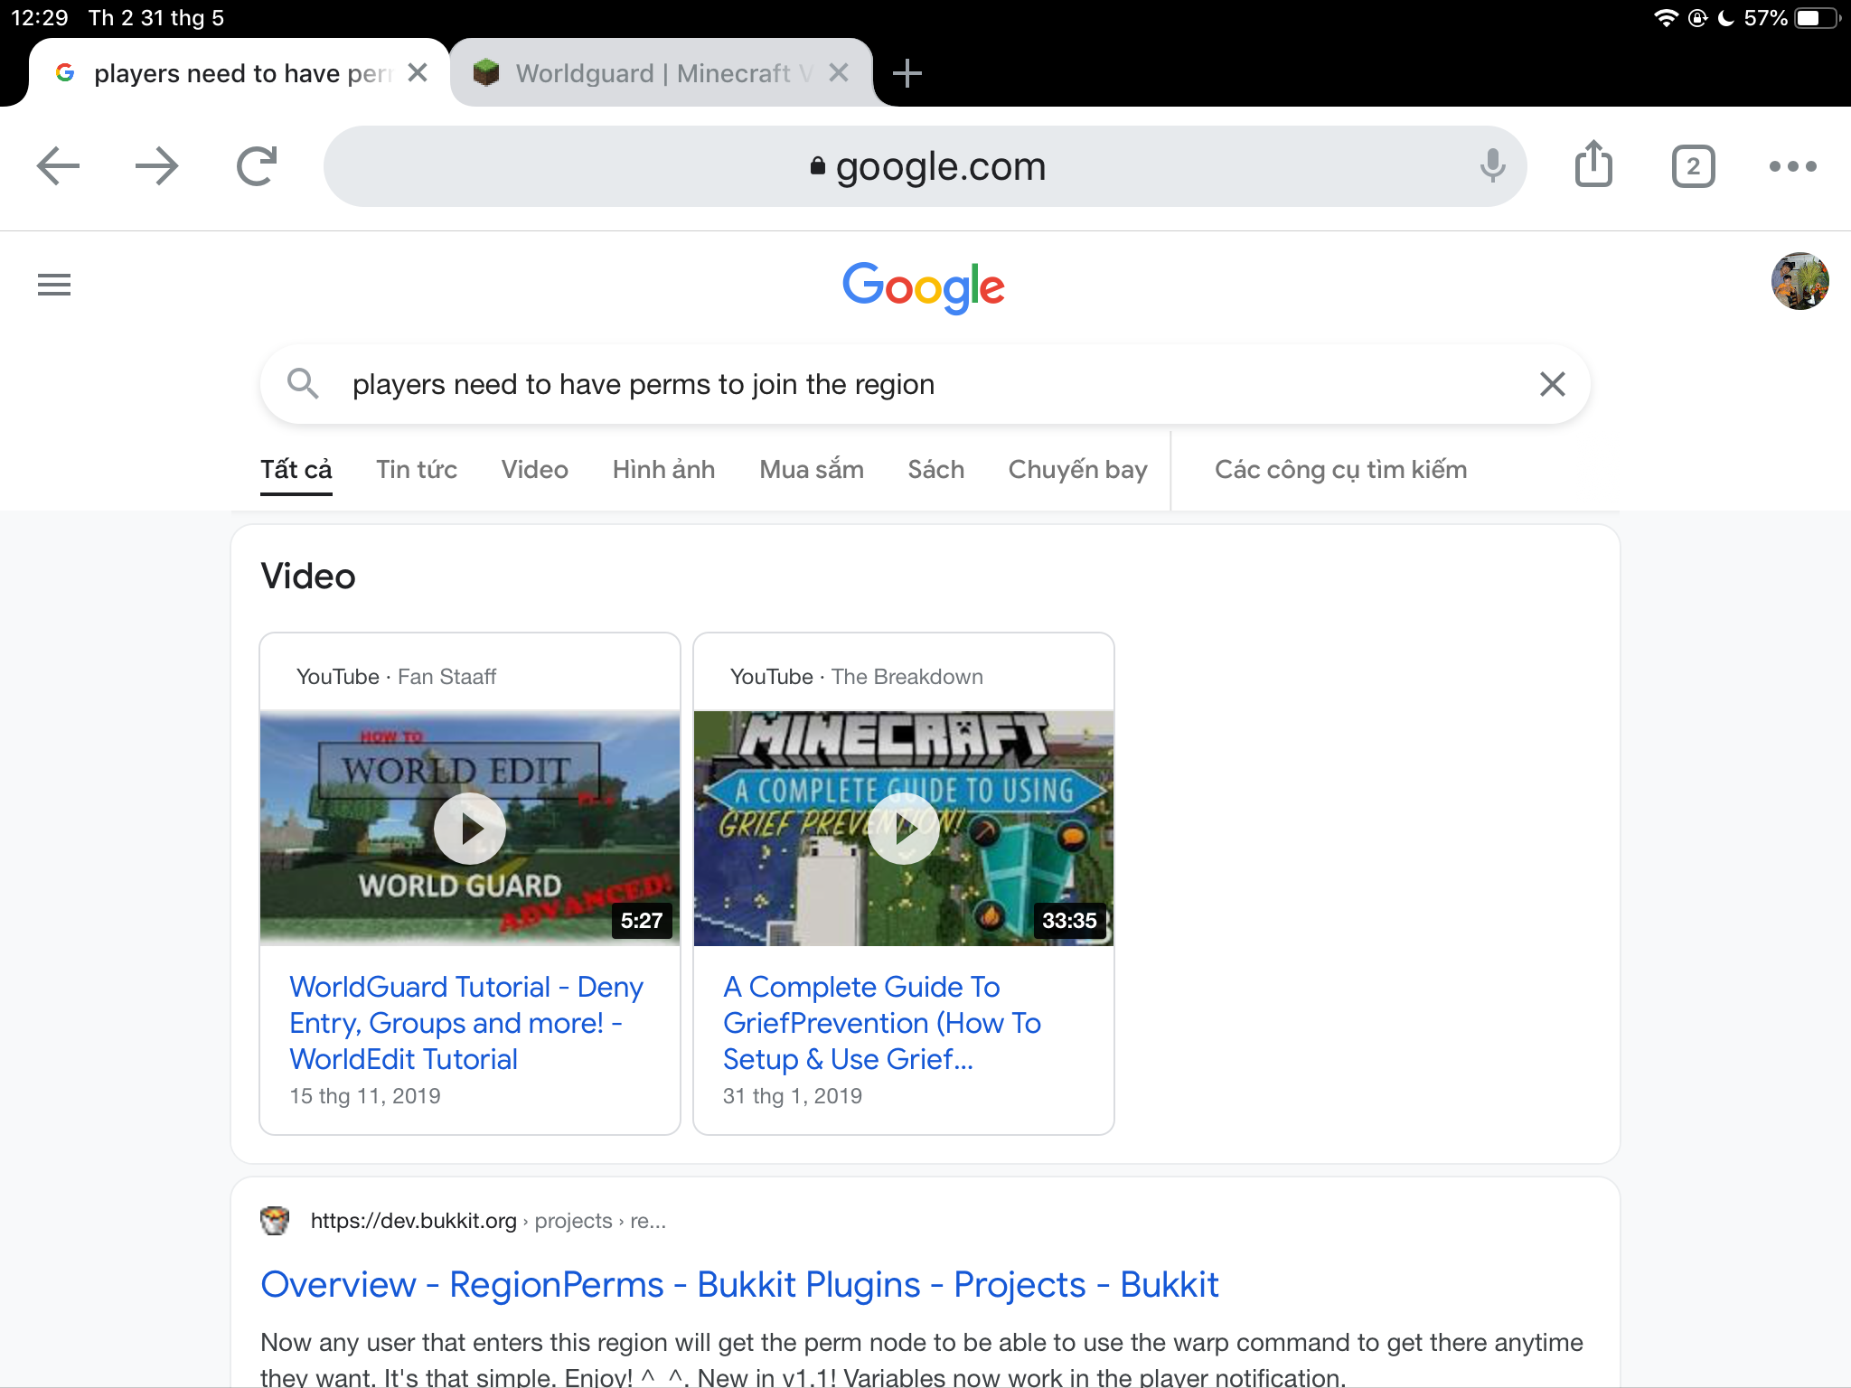The height and width of the screenshot is (1388, 1851).
Task: Open the browser three-dot menu
Action: point(1792,166)
